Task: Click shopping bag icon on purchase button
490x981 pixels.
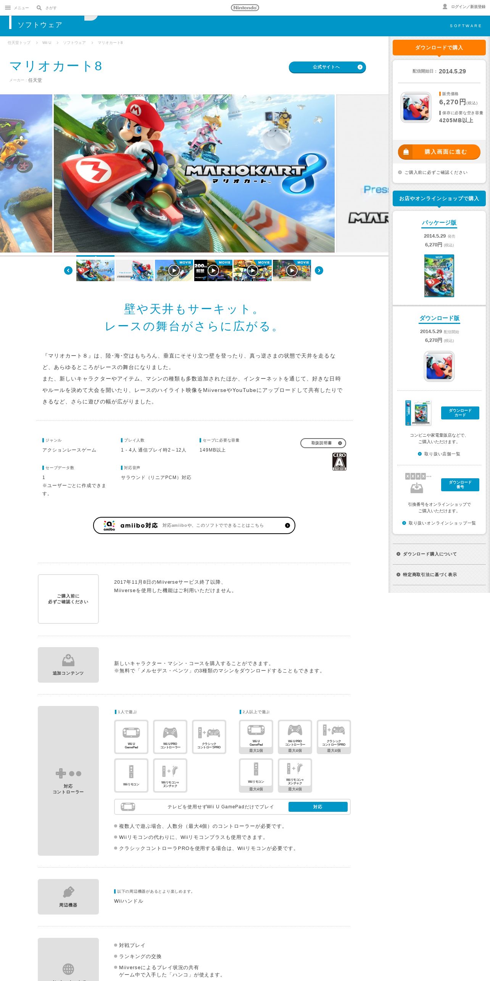Action: pos(406,152)
